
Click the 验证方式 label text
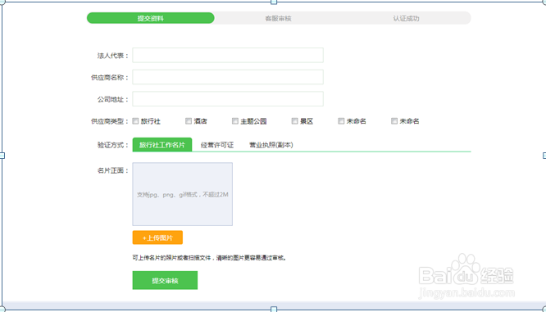pyautogui.click(x=113, y=145)
